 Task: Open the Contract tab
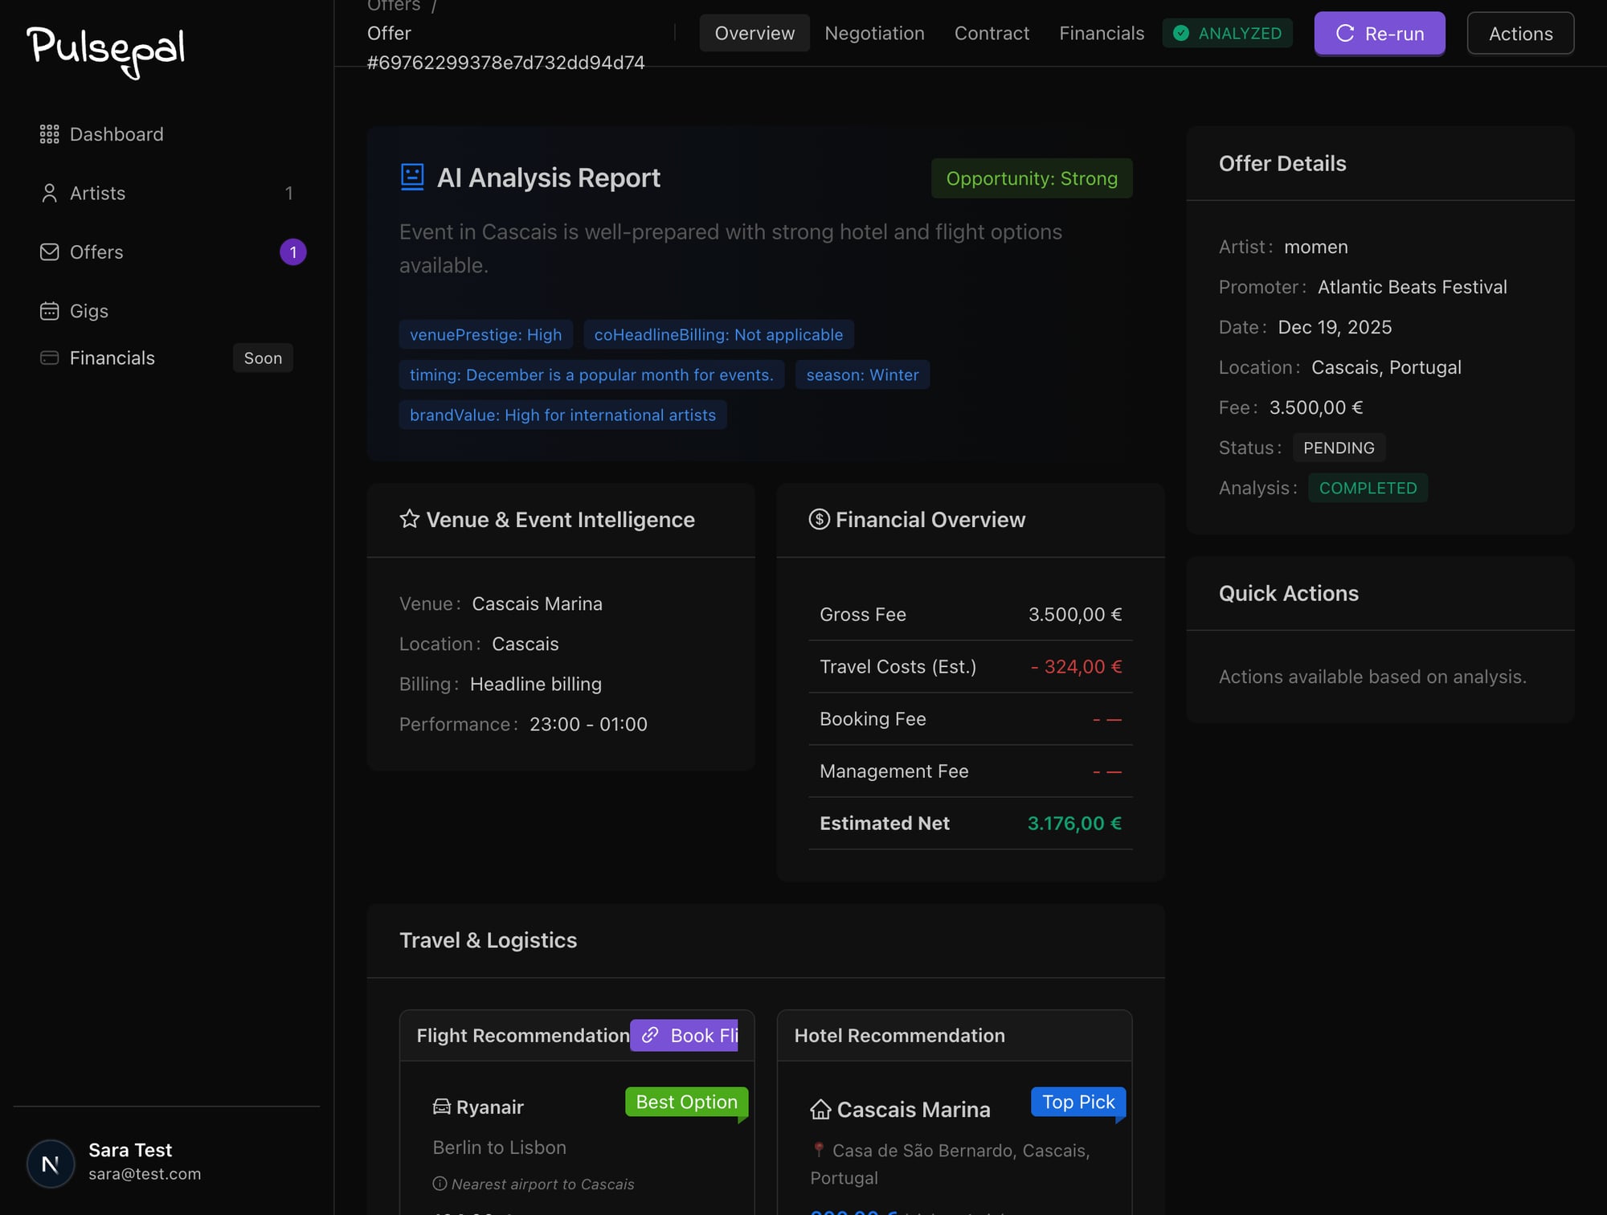pyautogui.click(x=992, y=33)
